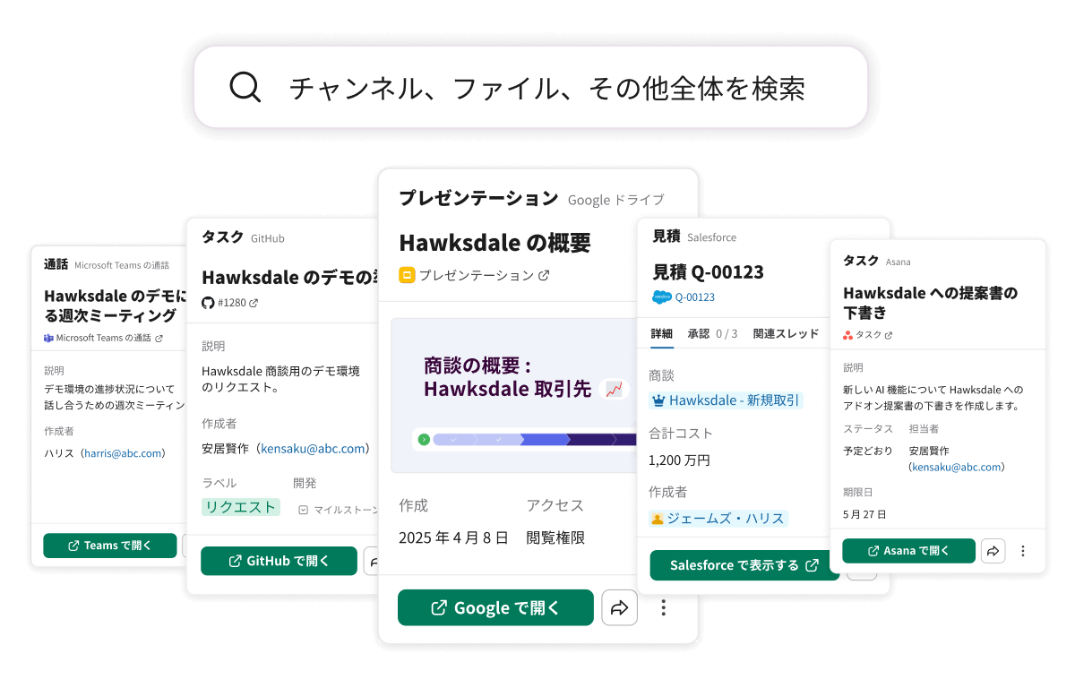Screen dimensions: 1075x688
Task: Select the 関連スレッド tab
Action: (x=786, y=333)
